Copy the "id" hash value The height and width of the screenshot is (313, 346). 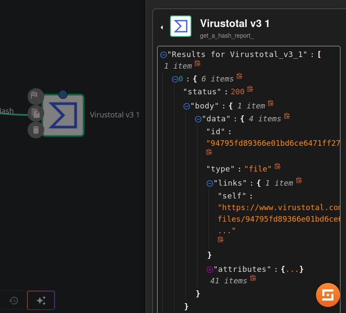click(209, 152)
